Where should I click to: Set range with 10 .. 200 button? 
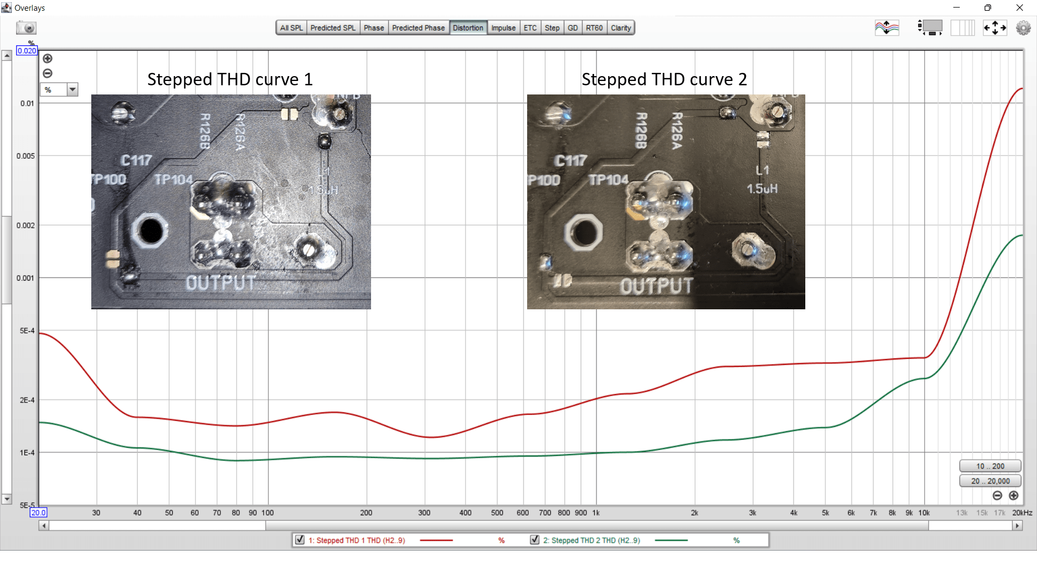click(x=990, y=466)
